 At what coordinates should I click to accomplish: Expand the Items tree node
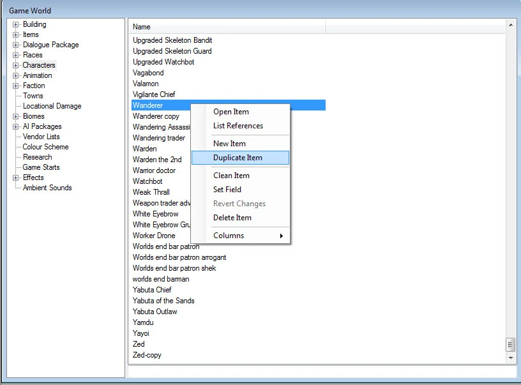click(x=15, y=35)
